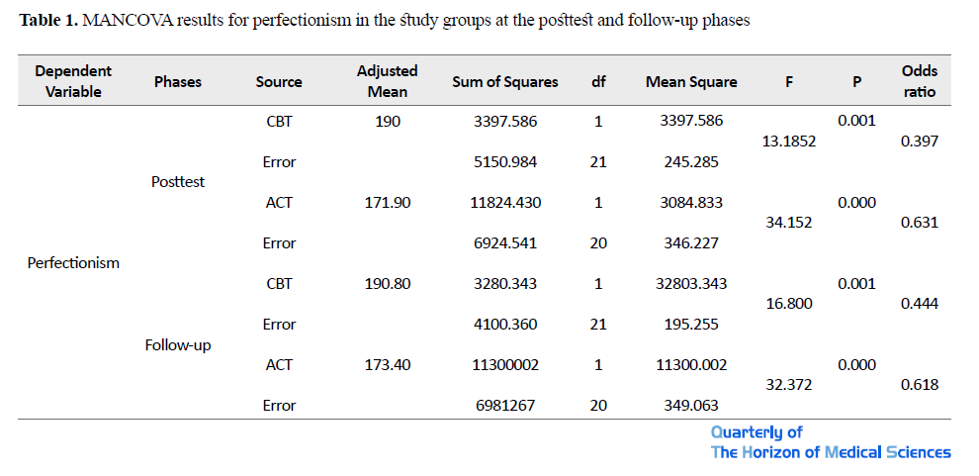The width and height of the screenshot is (979, 476).
Task: Click the Posttest phase cell
Action: [x=178, y=182]
